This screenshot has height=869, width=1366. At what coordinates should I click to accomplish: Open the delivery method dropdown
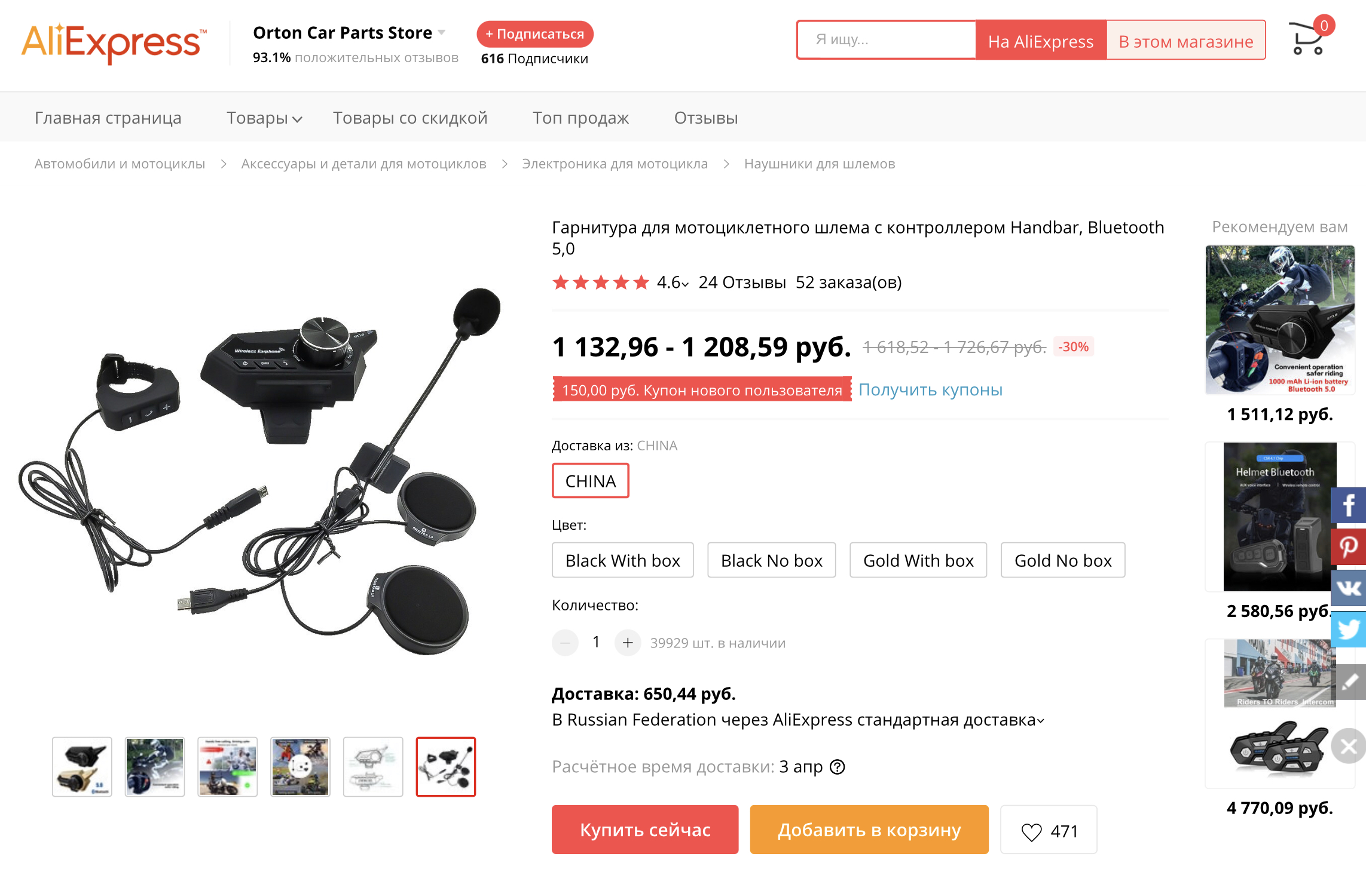click(x=1040, y=721)
